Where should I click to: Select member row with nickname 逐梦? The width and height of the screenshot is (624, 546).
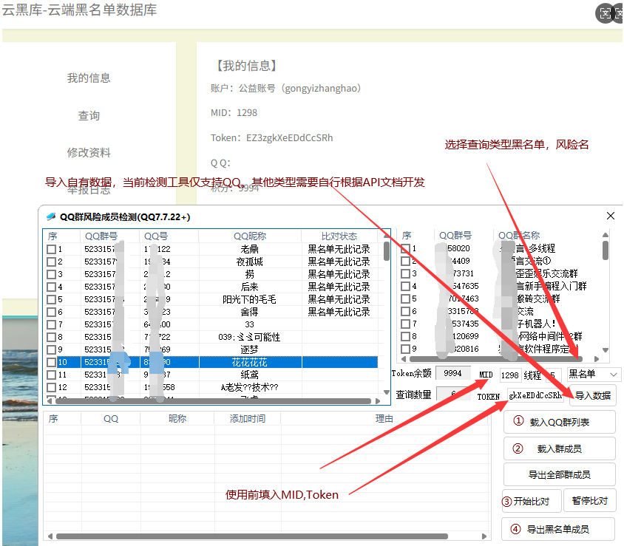coord(211,349)
